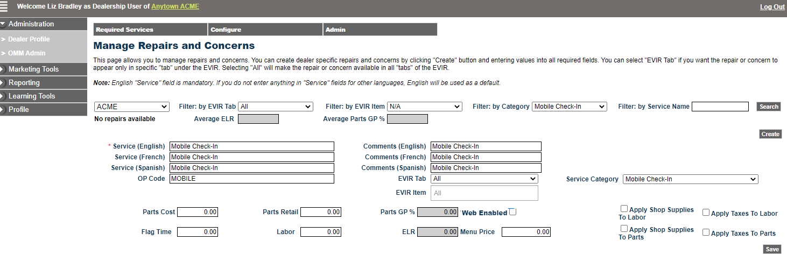This screenshot has width=787, height=261.
Task: Open the Filter by EVIR Tab dropdown
Action: coord(275,107)
